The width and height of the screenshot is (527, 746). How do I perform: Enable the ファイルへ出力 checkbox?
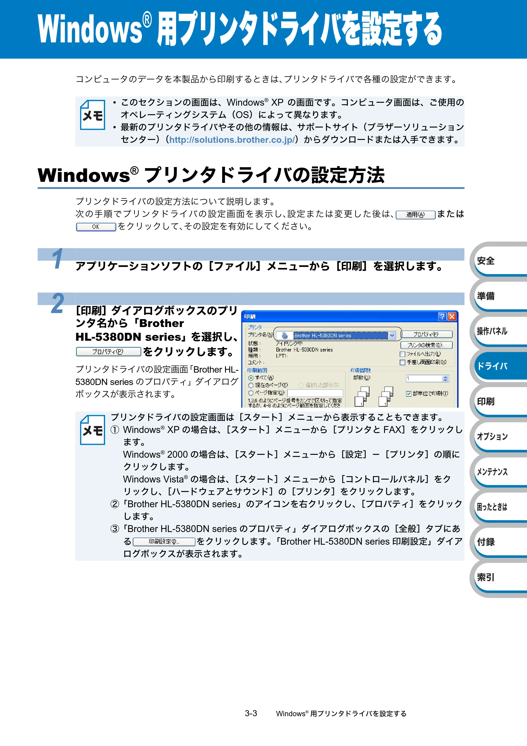click(403, 354)
